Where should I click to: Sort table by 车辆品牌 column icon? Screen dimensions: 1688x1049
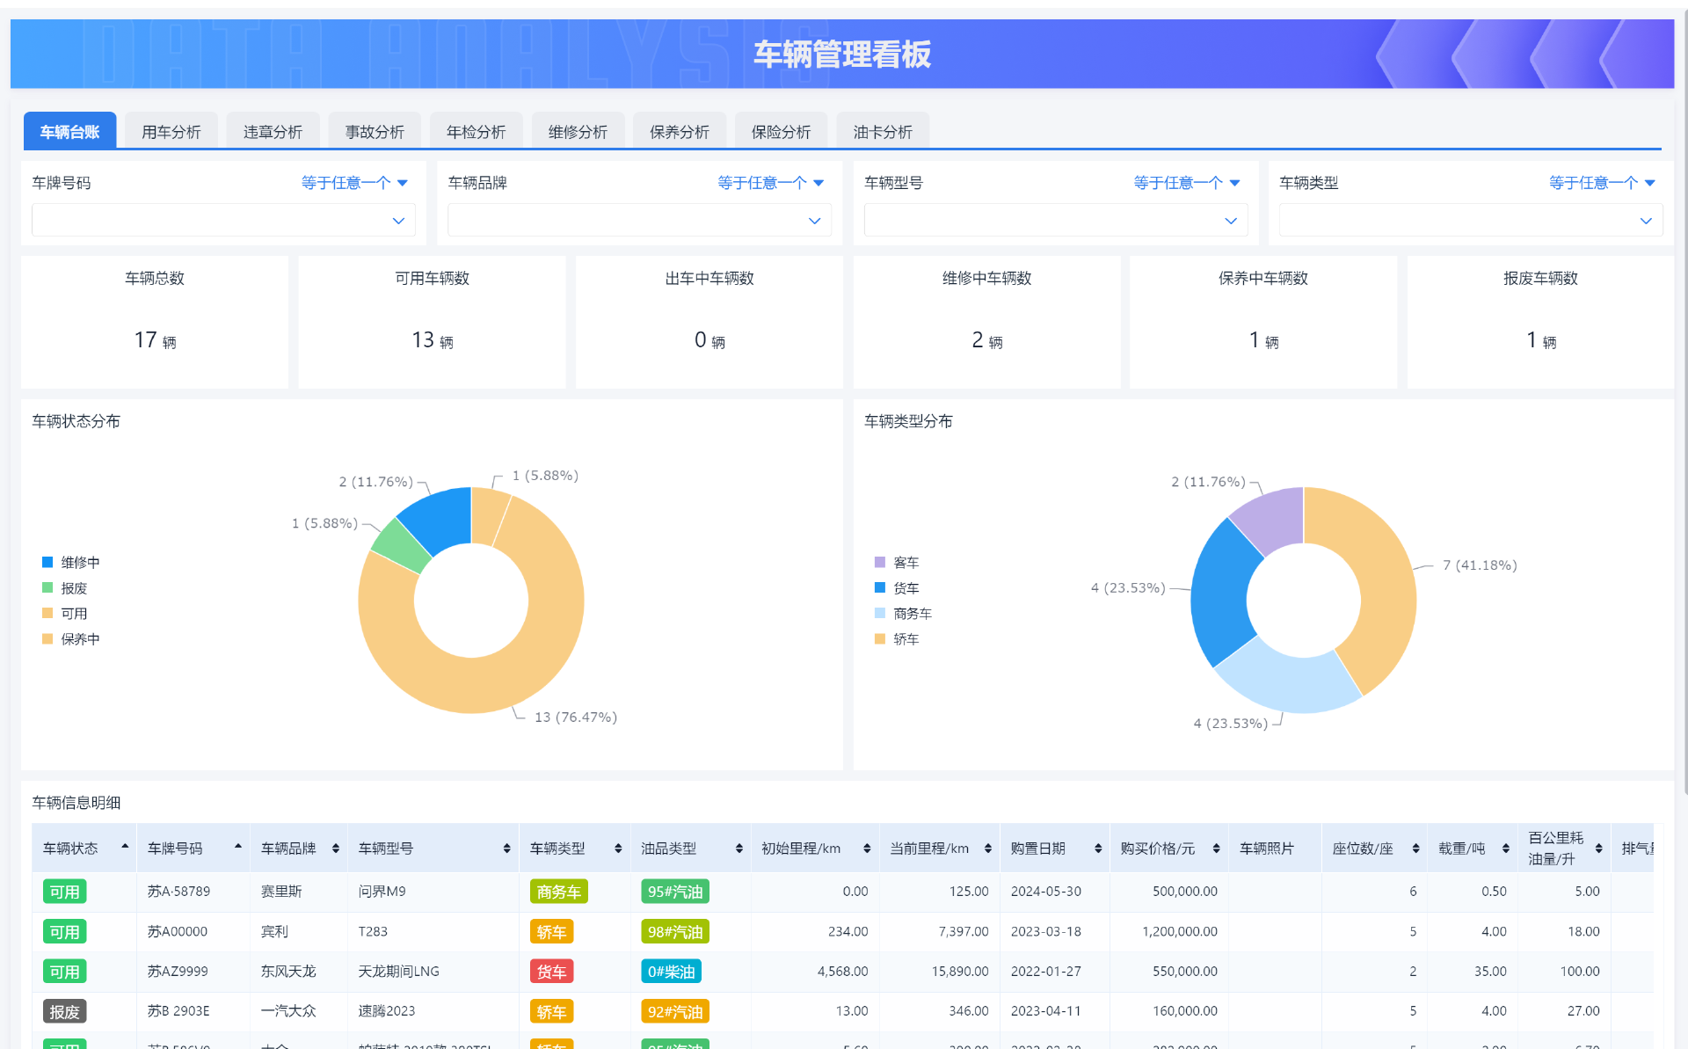pyautogui.click(x=335, y=849)
